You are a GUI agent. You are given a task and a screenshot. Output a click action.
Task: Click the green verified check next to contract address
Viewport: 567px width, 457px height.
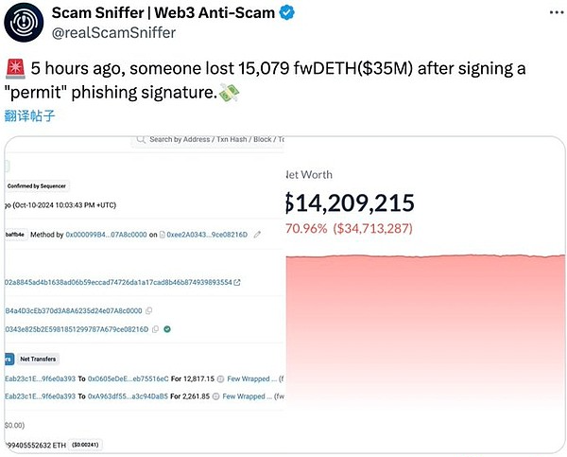pos(167,329)
